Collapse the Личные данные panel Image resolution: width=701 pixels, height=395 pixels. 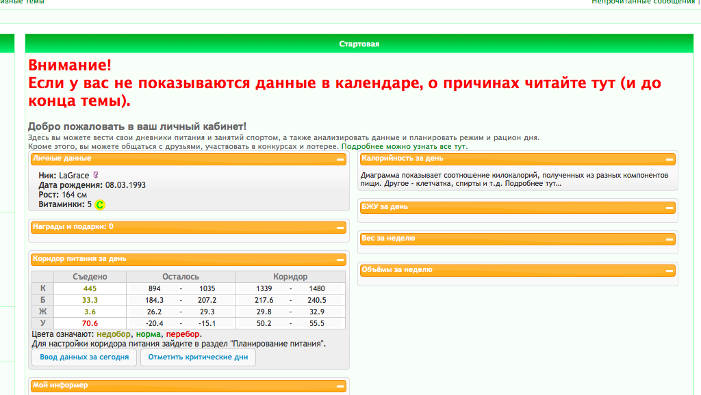pos(340,159)
